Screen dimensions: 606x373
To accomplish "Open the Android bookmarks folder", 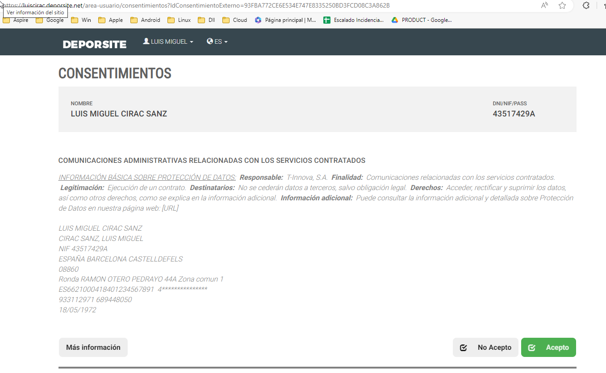I will coord(146,20).
